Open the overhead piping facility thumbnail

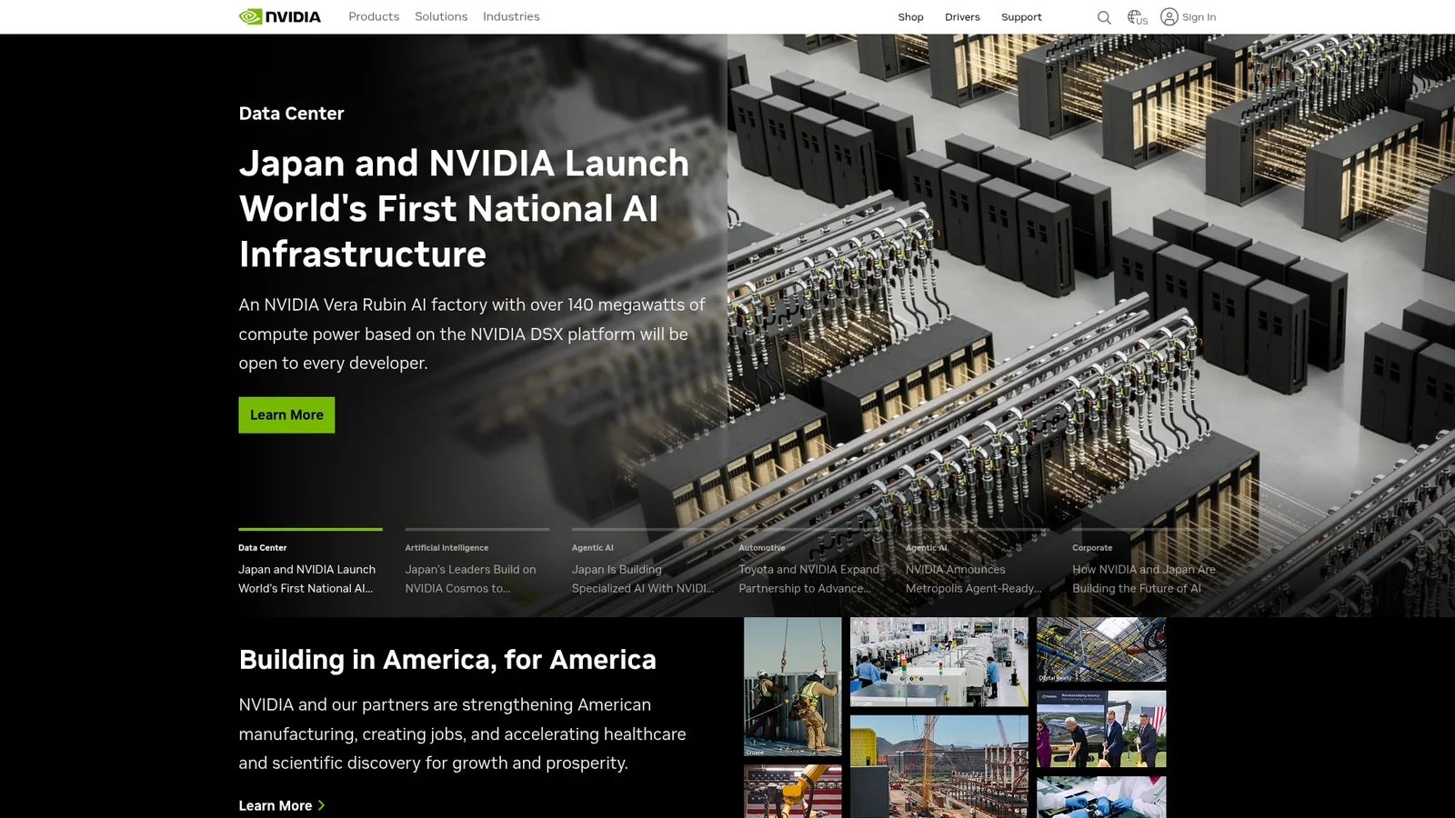tap(1101, 650)
